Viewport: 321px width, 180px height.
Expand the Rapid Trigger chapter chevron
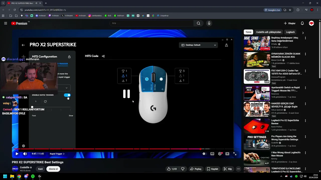[64, 154]
